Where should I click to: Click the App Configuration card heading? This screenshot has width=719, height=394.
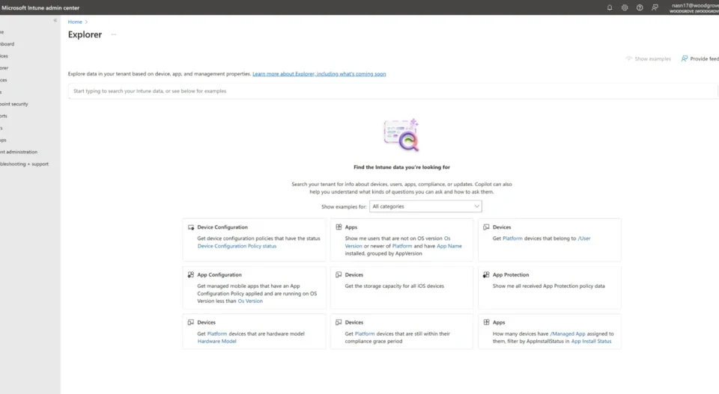click(x=219, y=274)
